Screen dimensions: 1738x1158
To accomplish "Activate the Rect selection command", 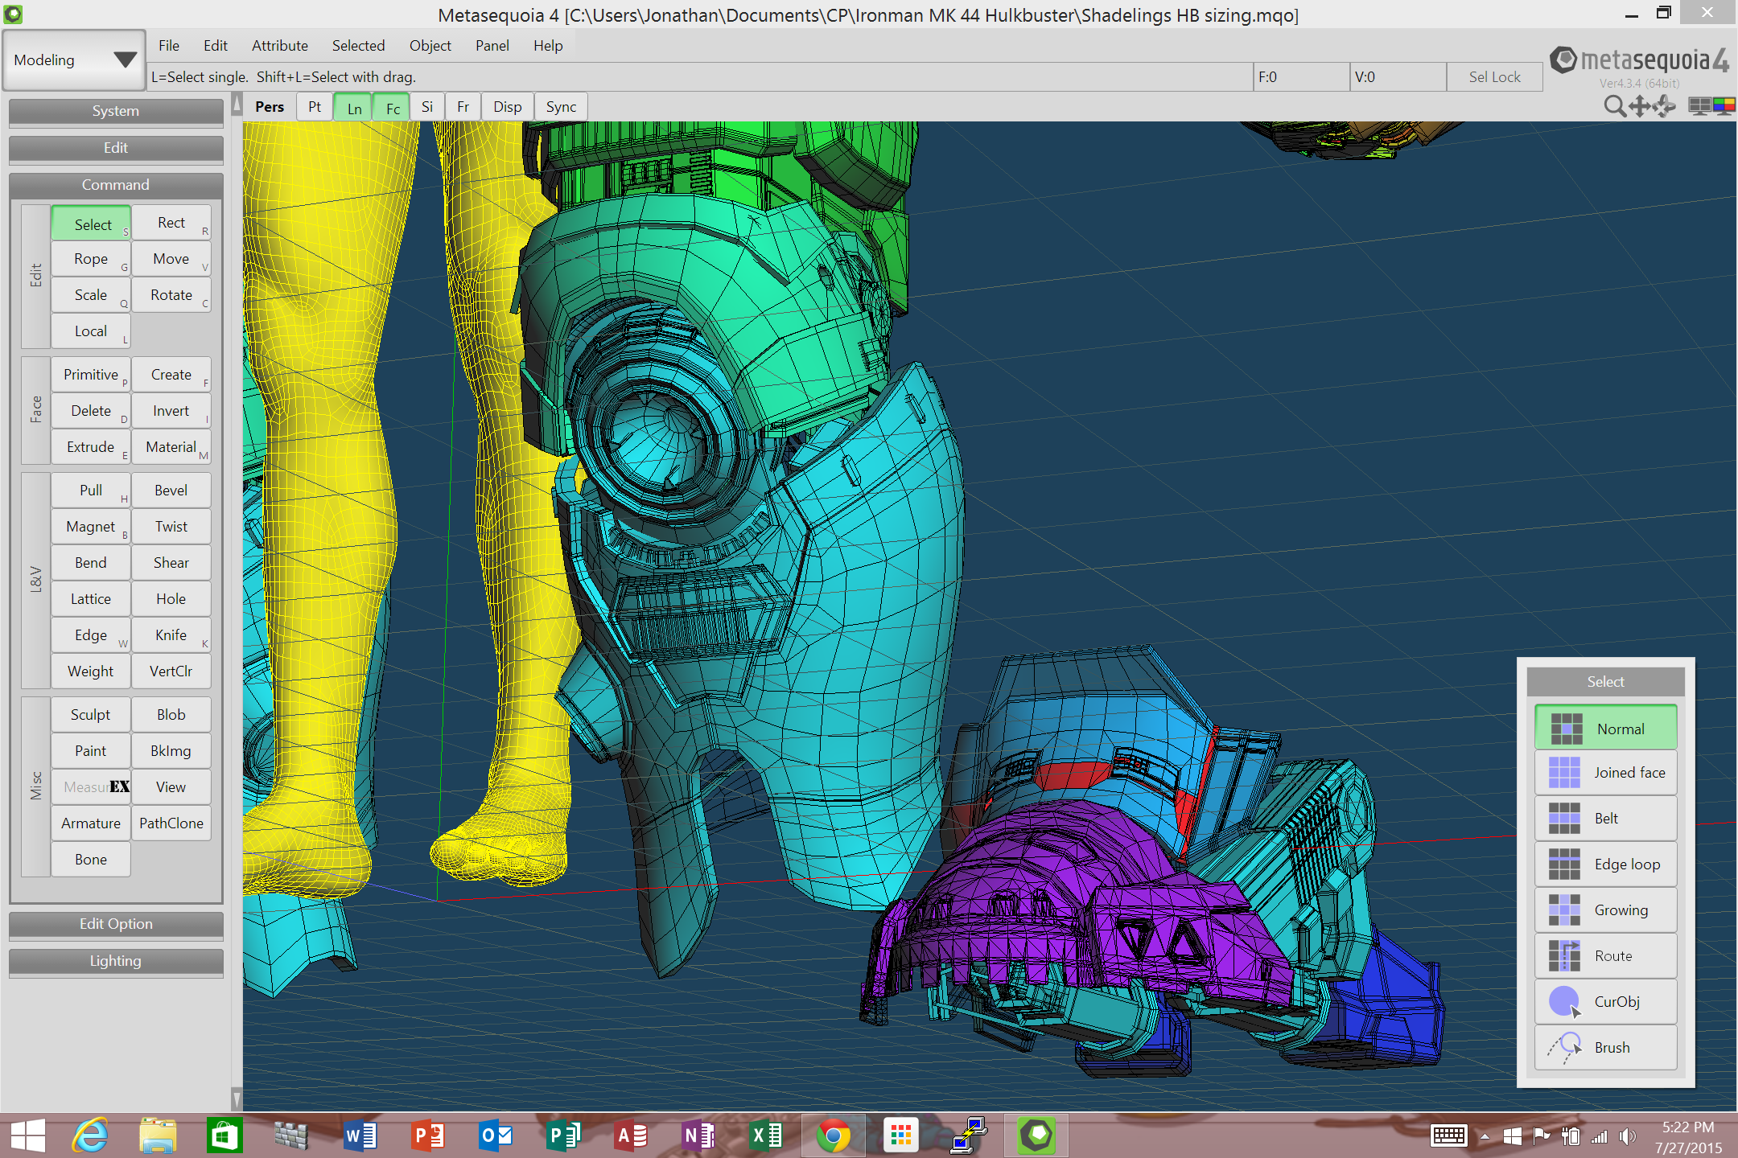I will pyautogui.click(x=171, y=223).
